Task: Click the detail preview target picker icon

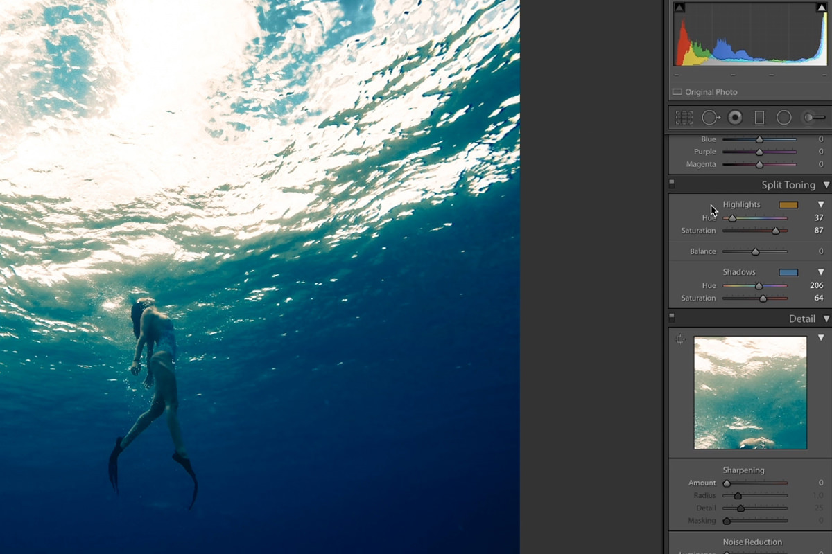Action: coord(680,339)
